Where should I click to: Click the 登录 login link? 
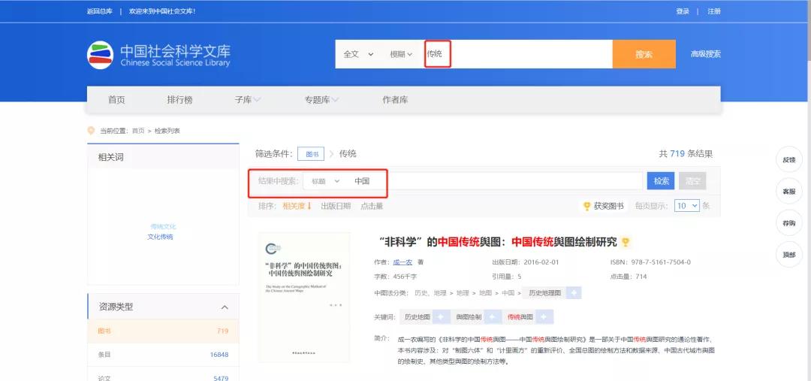tap(683, 11)
